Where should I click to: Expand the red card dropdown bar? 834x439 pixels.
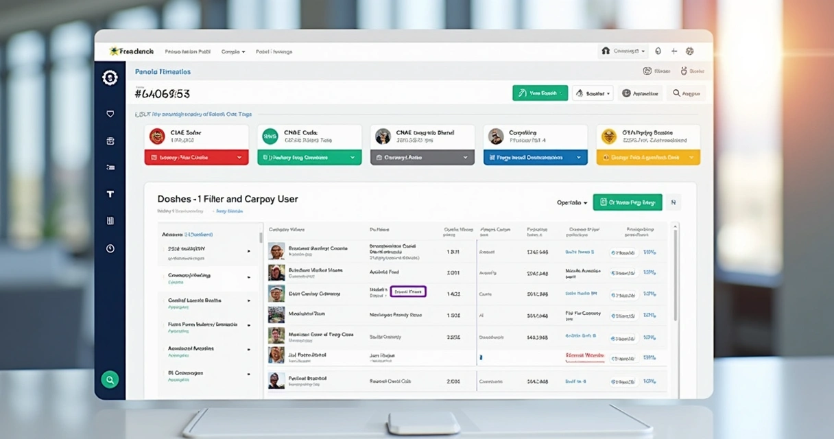[195, 158]
